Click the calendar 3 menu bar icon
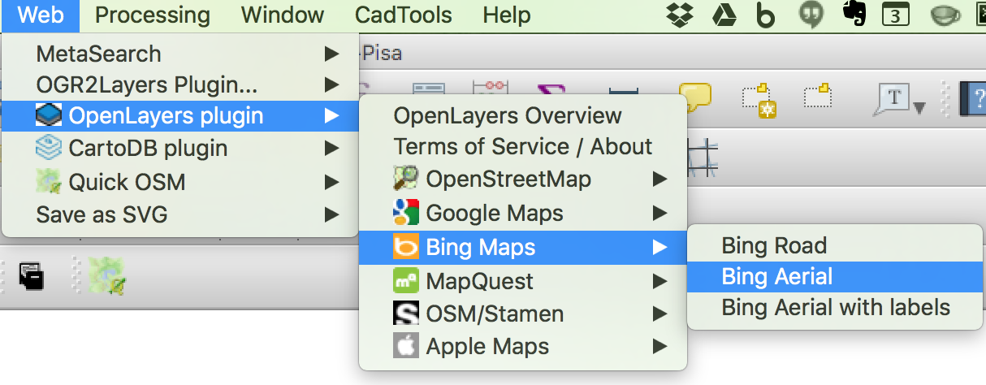The height and width of the screenshot is (385, 986). (894, 15)
